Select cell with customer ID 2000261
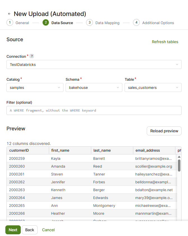This screenshot has width=188, height=236. (x=28, y=174)
